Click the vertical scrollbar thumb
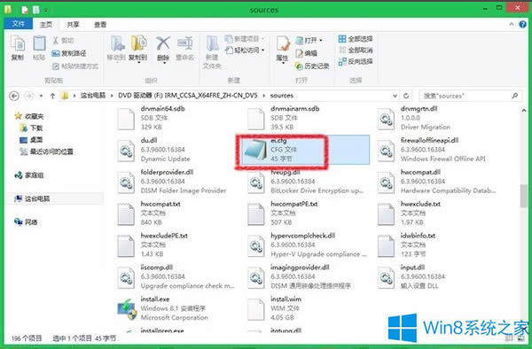This screenshot has width=532, height=349. click(x=523, y=196)
